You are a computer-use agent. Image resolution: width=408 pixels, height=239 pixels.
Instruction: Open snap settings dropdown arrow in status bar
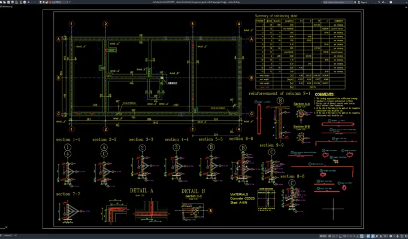(x=337, y=236)
